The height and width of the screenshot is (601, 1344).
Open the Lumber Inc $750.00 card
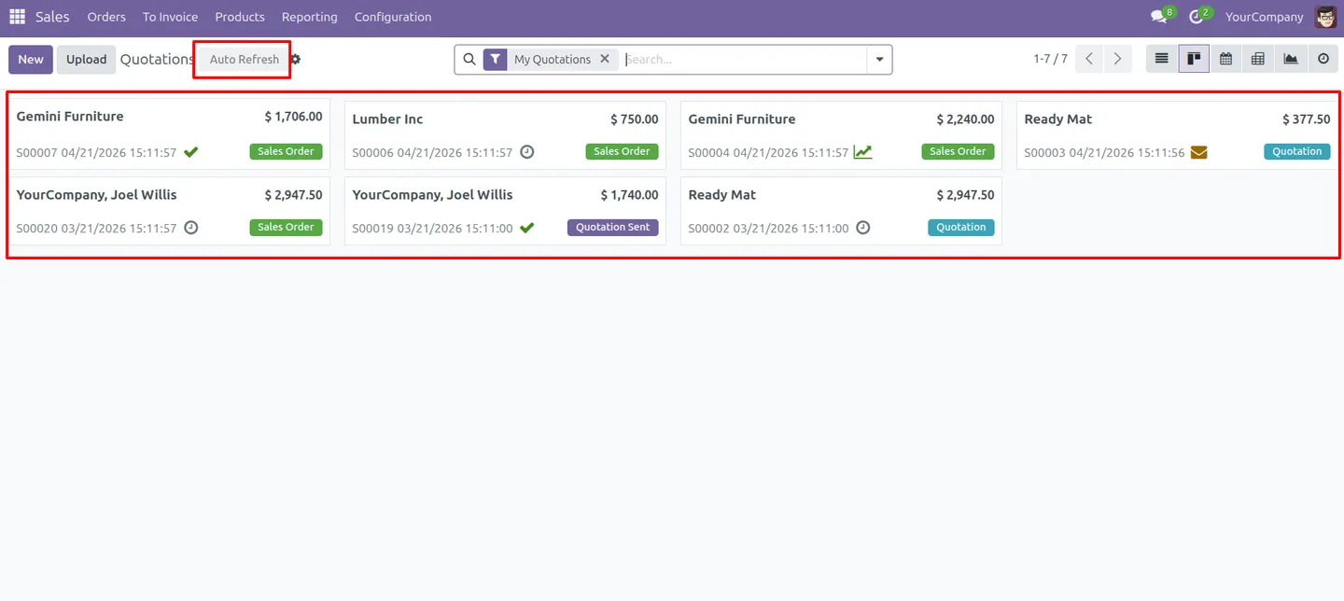505,135
